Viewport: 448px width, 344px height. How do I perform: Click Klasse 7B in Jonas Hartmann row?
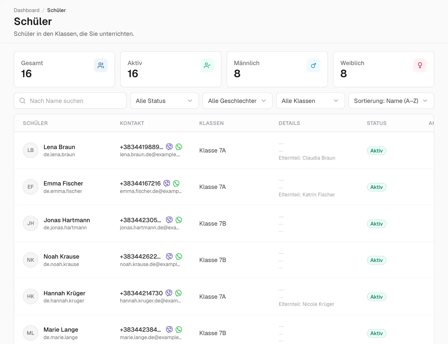tap(213, 224)
